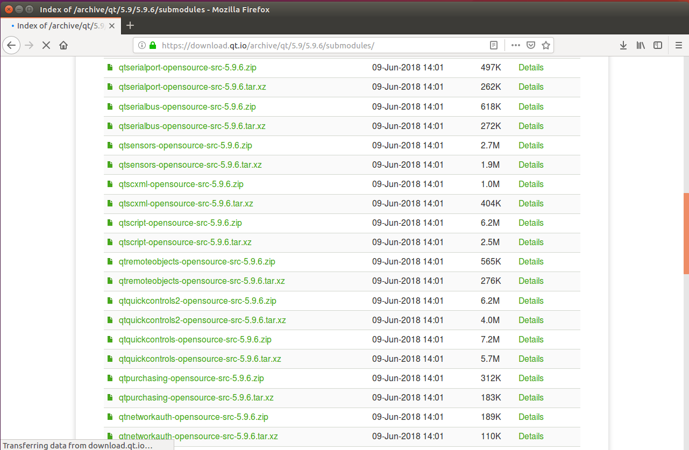Download qtserialport-opensource-src-5.9.6.zip
This screenshot has width=689, height=450.
(x=187, y=68)
